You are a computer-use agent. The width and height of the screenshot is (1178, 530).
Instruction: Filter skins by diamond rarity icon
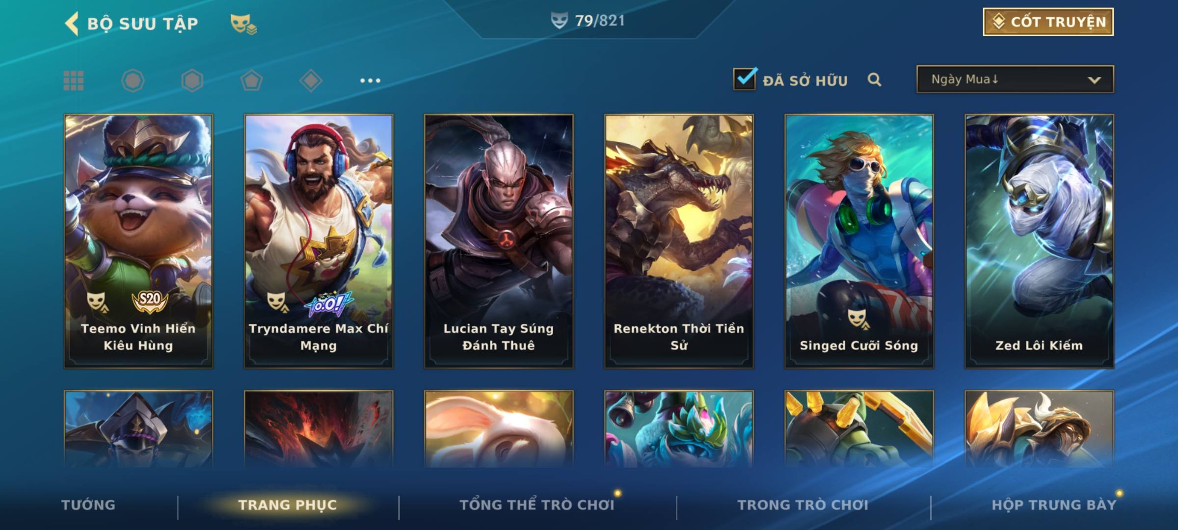tap(311, 80)
